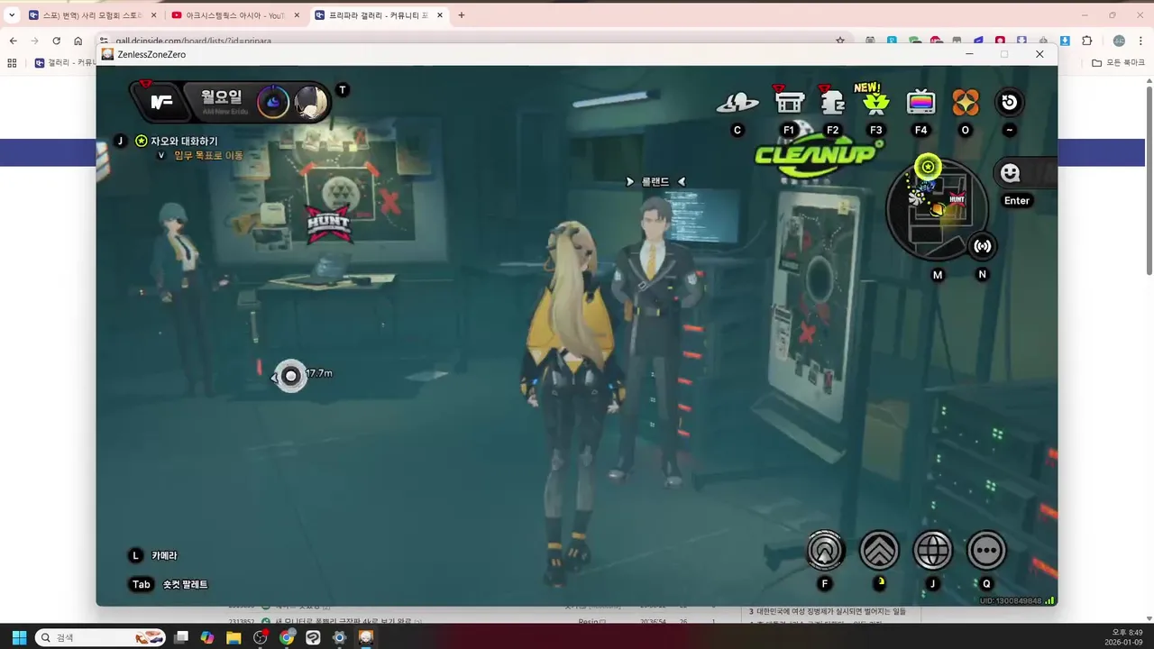Screen dimensions: 1154x649
Task: Select the quest 자오와 대화하기
Action: 184,142
